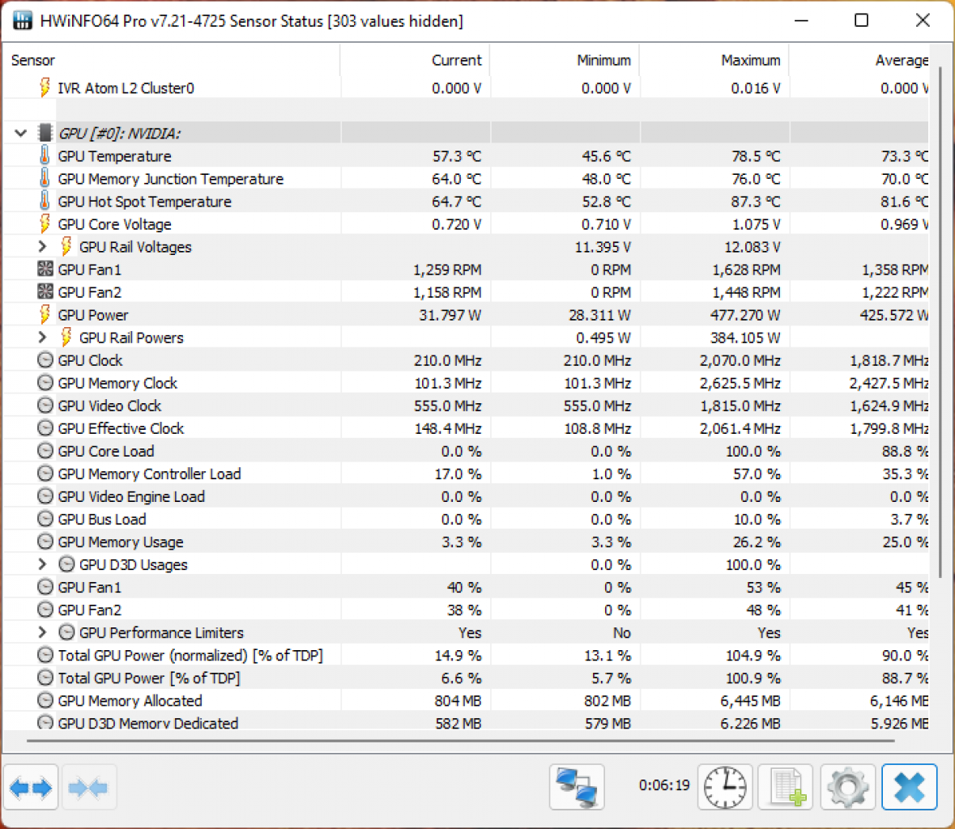The image size is (955, 829).
Task: Click circle icon beside GPU Memory Controller Load
Action: click(x=45, y=473)
